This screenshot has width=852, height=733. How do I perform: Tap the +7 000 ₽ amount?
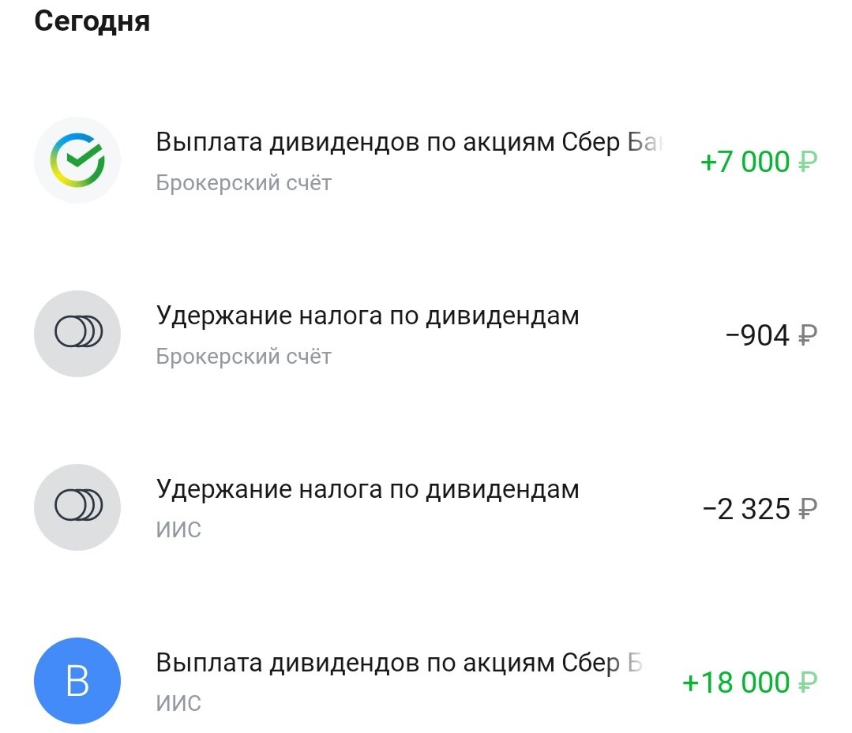(759, 162)
